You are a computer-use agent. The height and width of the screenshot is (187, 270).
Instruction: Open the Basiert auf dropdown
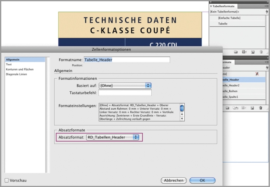pos(125,86)
